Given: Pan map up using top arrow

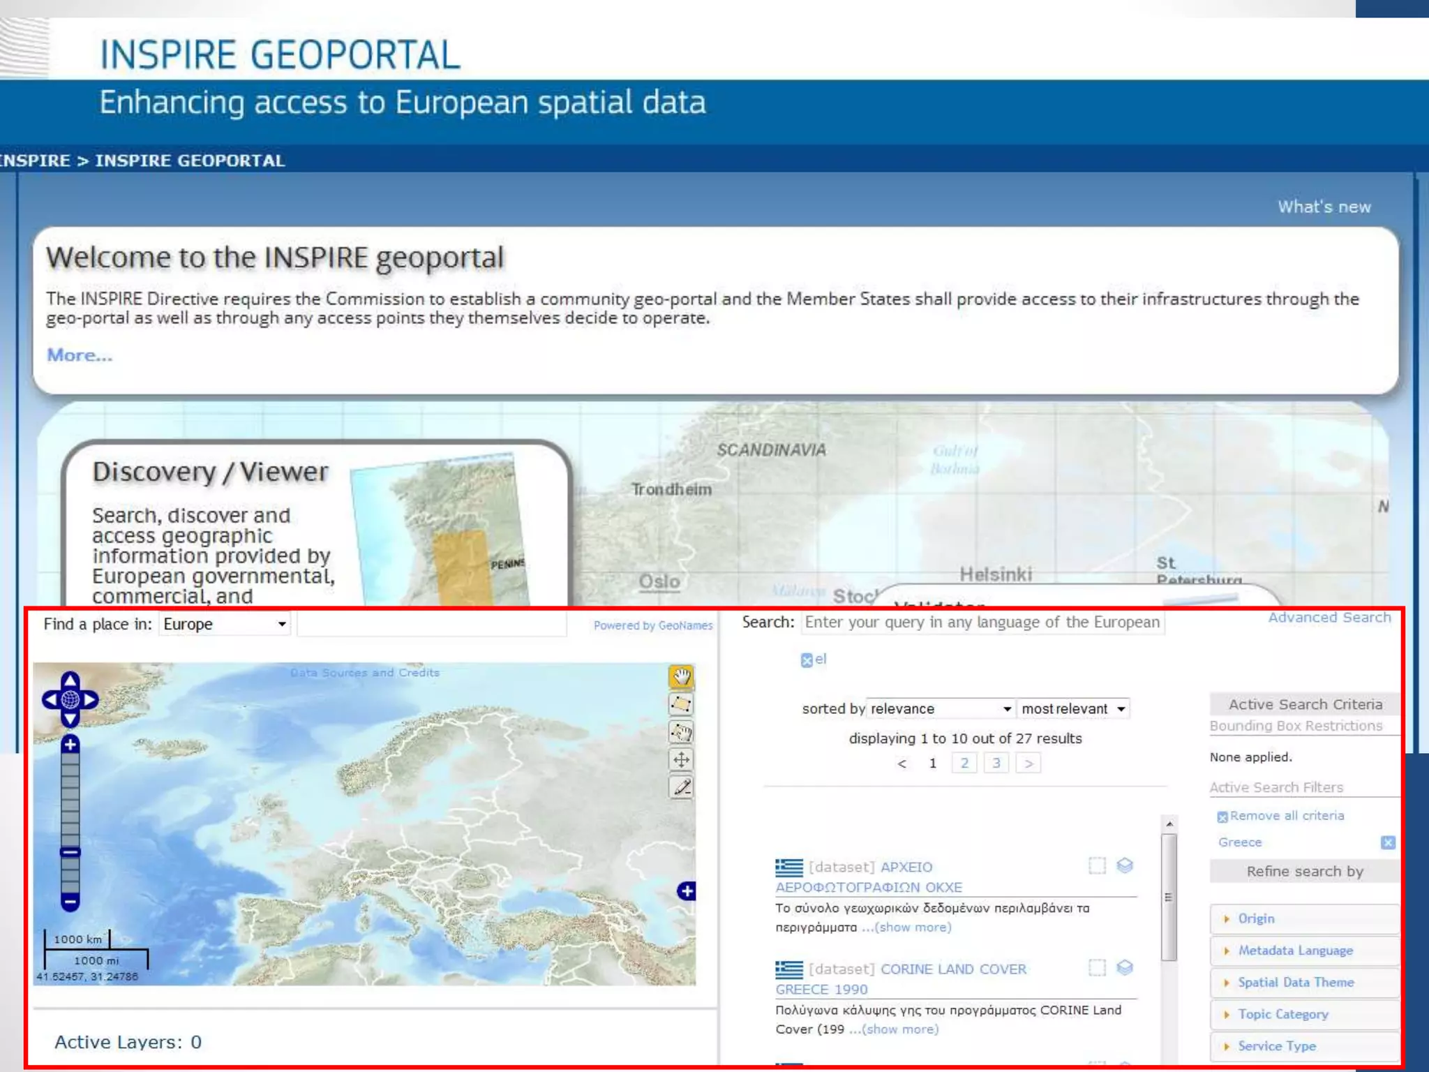Looking at the screenshot, I should pyautogui.click(x=70, y=679).
